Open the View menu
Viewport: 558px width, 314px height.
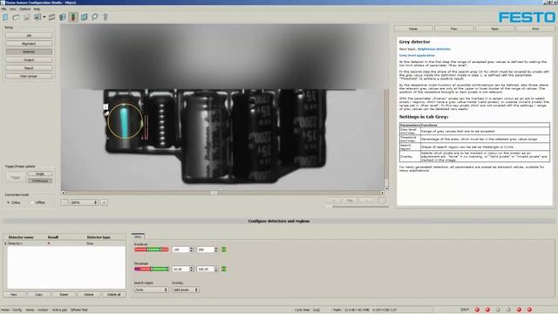point(13,9)
